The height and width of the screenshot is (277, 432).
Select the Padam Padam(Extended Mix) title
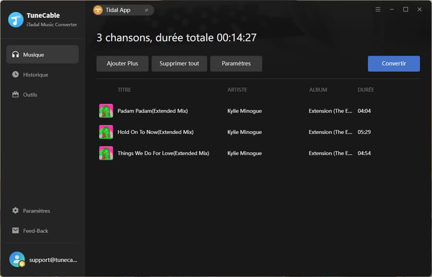[153, 111]
